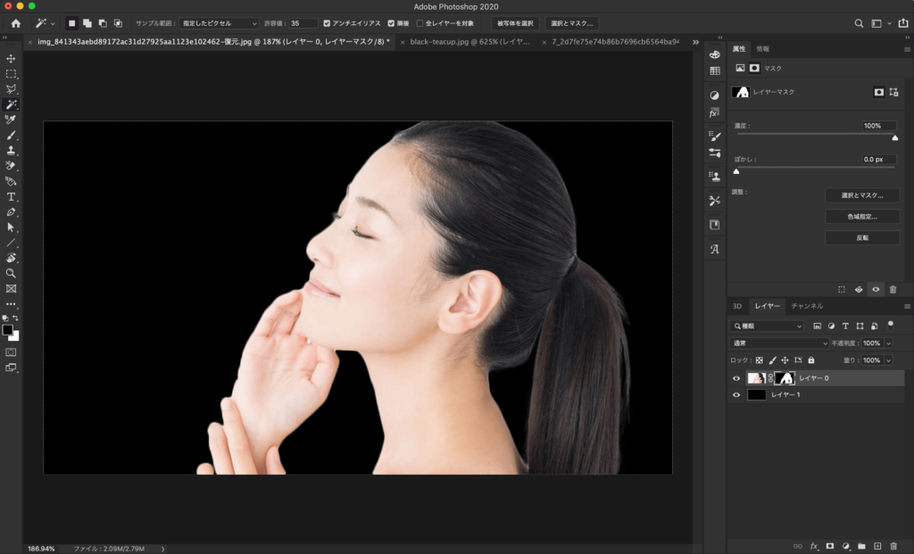The height and width of the screenshot is (554, 914).
Task: Click the Home icon in options bar
Action: [x=16, y=23]
